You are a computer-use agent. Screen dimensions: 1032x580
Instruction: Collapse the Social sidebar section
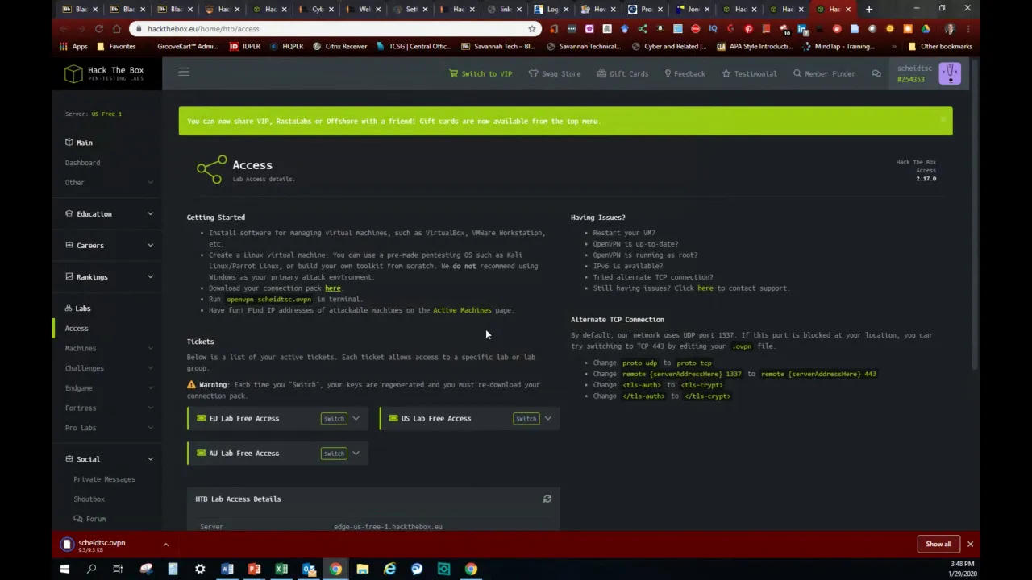pyautogui.click(x=108, y=458)
